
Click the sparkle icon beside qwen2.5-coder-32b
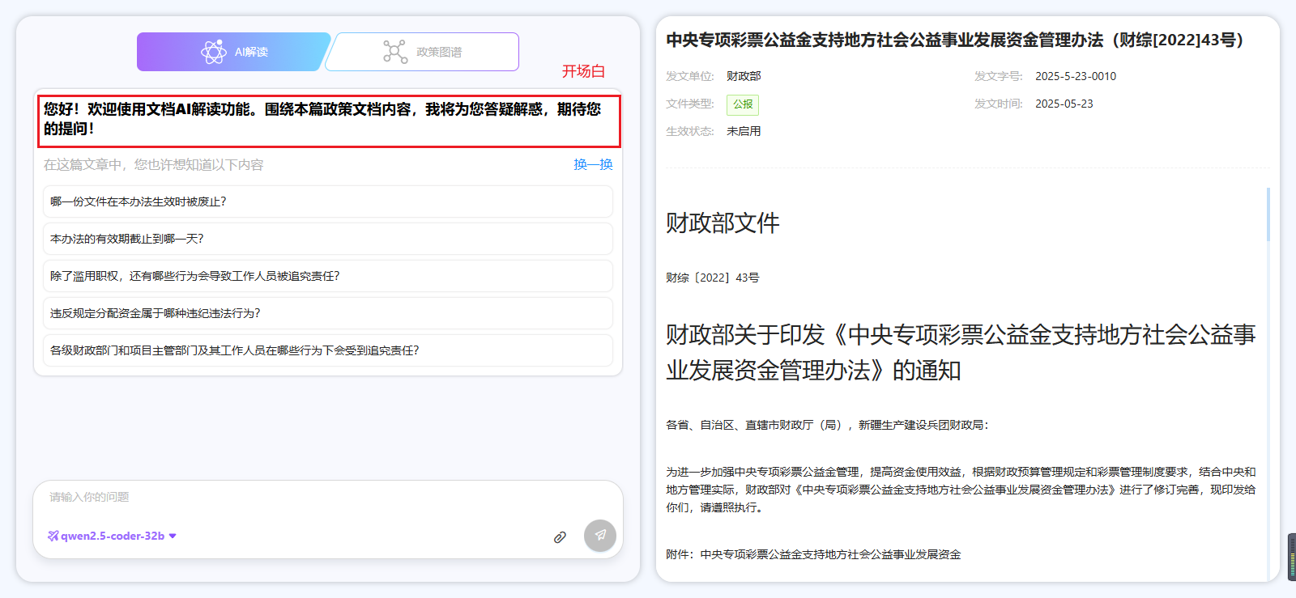53,536
